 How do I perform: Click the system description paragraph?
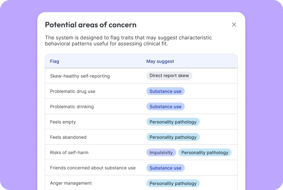point(128,40)
